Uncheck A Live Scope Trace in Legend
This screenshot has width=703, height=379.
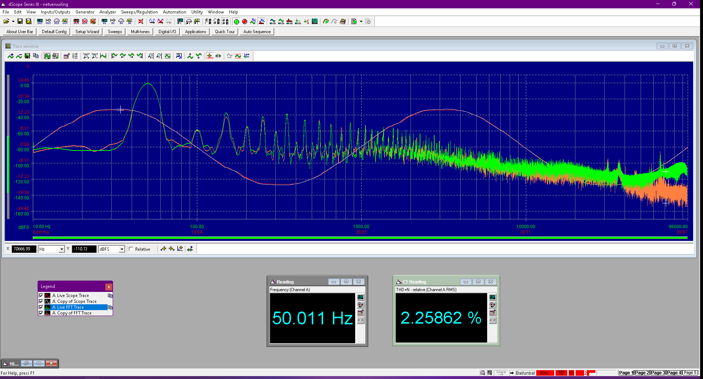(x=41, y=296)
